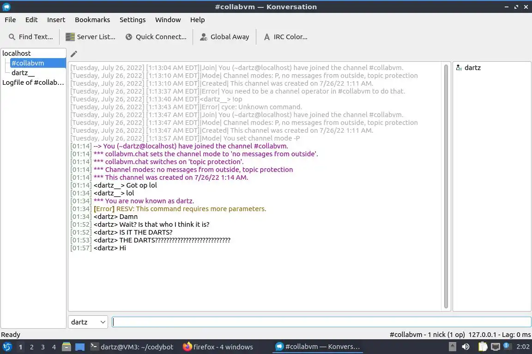532x354 pixels.
Task: Click the message input field
Action: click(x=321, y=322)
